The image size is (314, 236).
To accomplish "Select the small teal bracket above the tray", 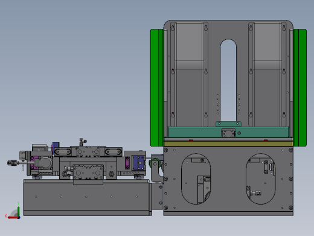I will point(228,123).
